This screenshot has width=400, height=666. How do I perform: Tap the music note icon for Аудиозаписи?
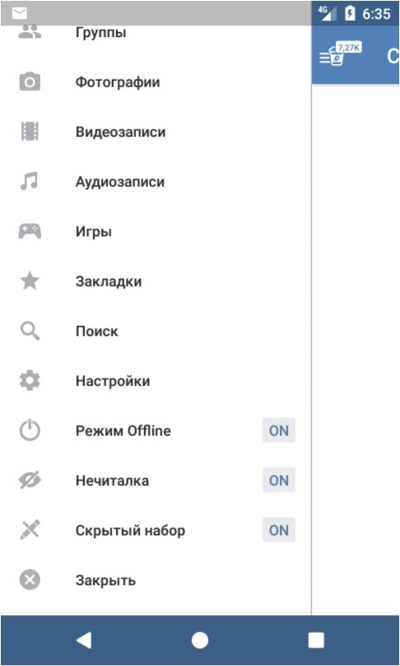[x=30, y=181]
